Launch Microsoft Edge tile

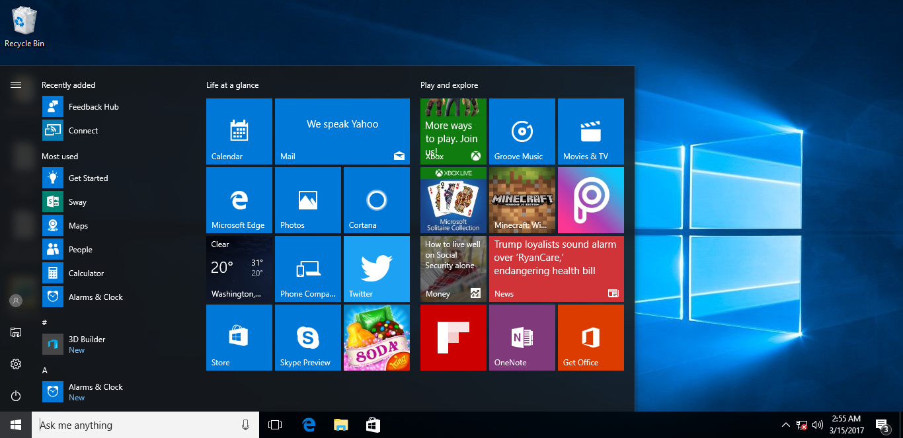click(x=239, y=200)
